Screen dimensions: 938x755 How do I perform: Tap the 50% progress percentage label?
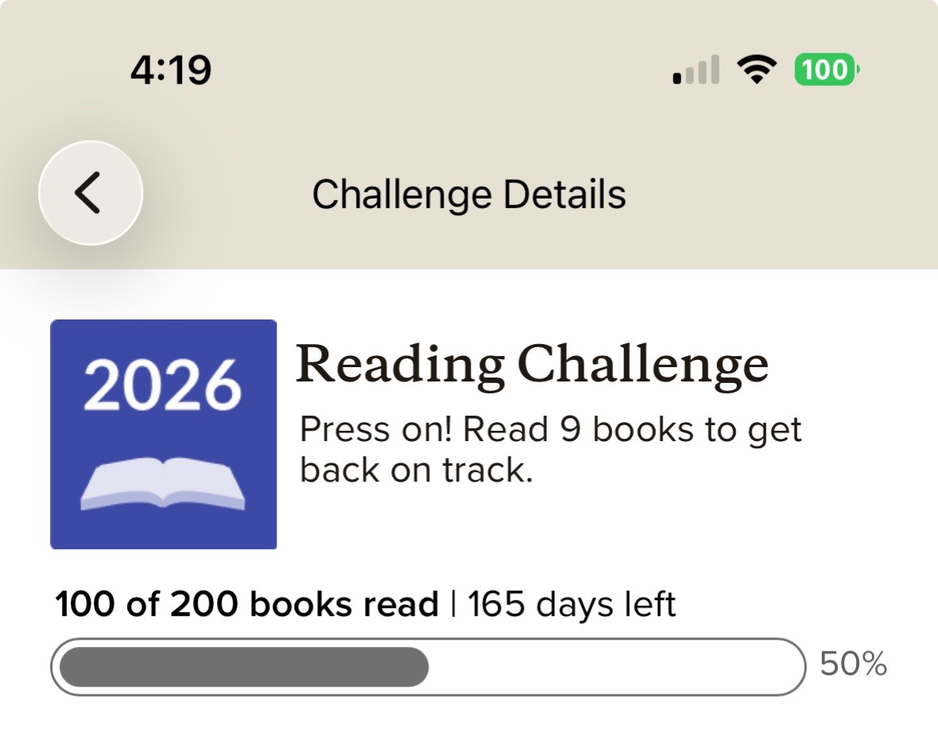tap(853, 664)
